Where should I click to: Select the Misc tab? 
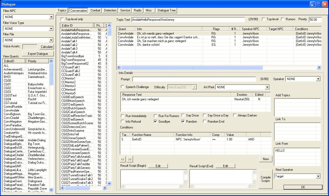[149, 10]
